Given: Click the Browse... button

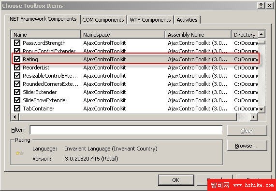Looking at the screenshot, I should pyautogui.click(x=247, y=146).
